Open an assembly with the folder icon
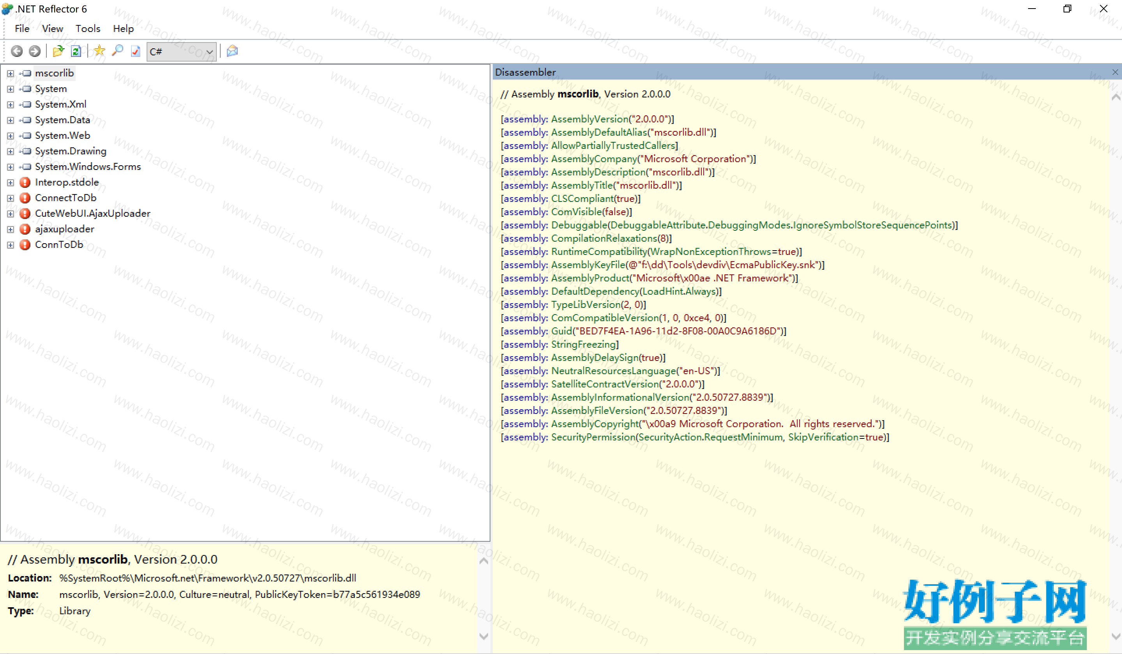This screenshot has width=1122, height=654. (x=58, y=52)
